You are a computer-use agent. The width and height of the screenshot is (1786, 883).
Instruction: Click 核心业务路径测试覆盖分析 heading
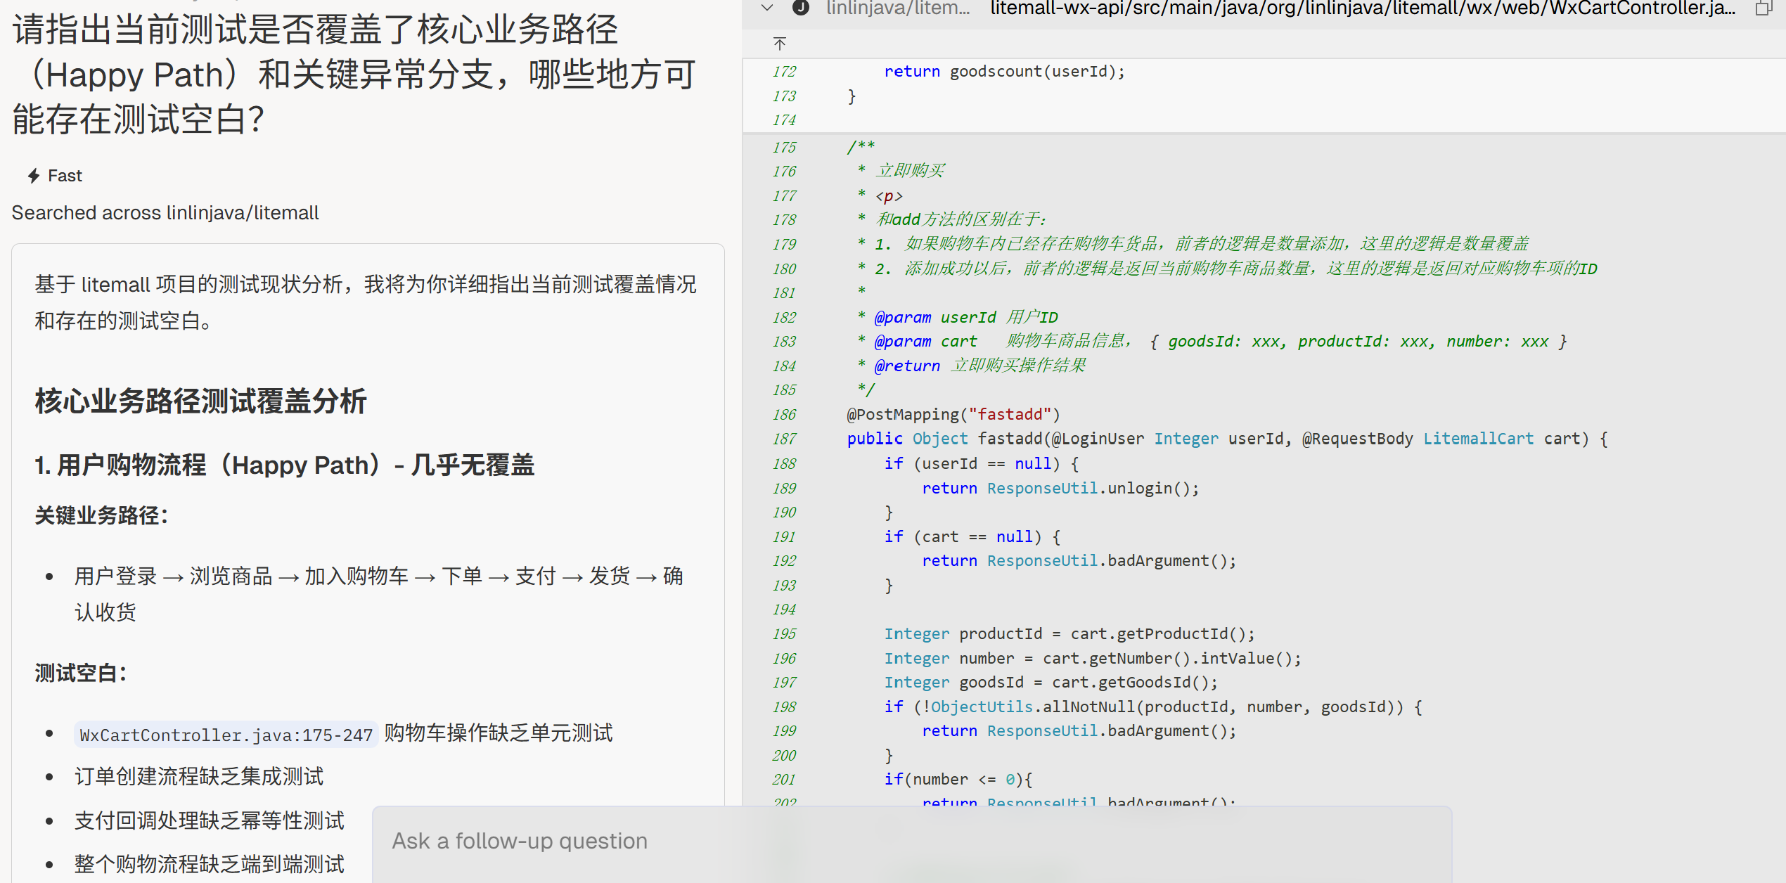[200, 401]
